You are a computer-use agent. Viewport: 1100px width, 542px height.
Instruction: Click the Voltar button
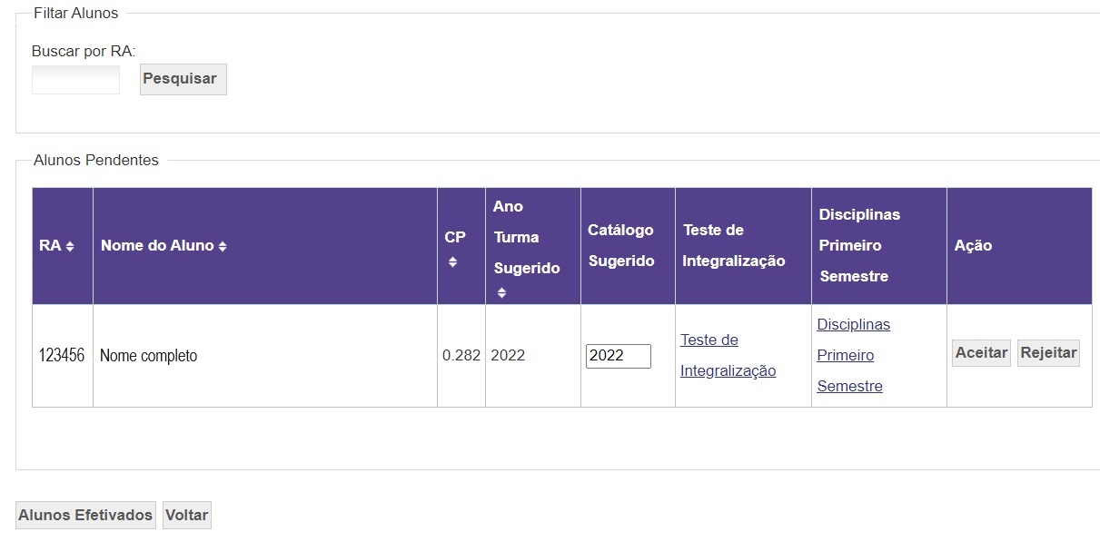pyautogui.click(x=186, y=515)
